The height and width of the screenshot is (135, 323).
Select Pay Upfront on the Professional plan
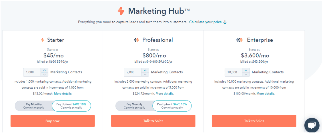click(172, 106)
